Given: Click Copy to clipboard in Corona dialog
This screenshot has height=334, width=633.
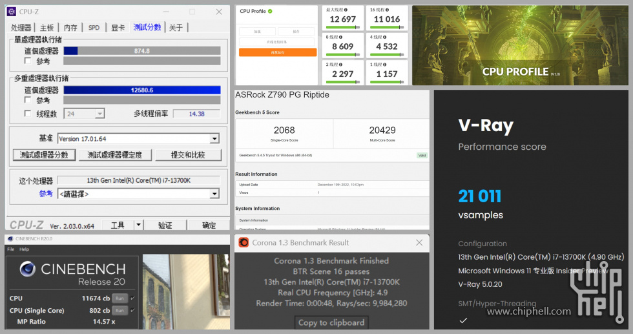Looking at the screenshot, I should click(331, 322).
